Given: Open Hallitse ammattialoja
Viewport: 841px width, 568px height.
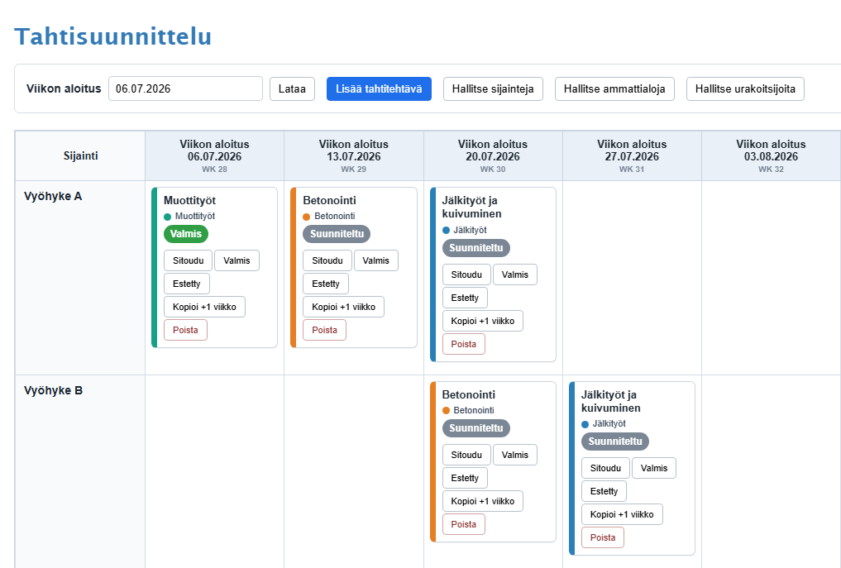Looking at the screenshot, I should (614, 88).
